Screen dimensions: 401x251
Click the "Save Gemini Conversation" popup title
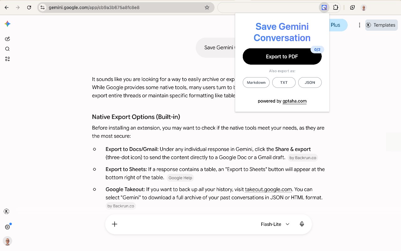click(x=282, y=32)
